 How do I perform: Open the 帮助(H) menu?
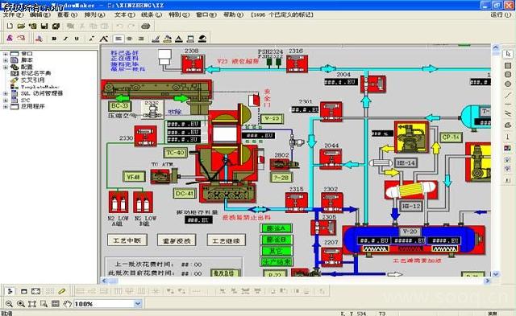point(233,14)
